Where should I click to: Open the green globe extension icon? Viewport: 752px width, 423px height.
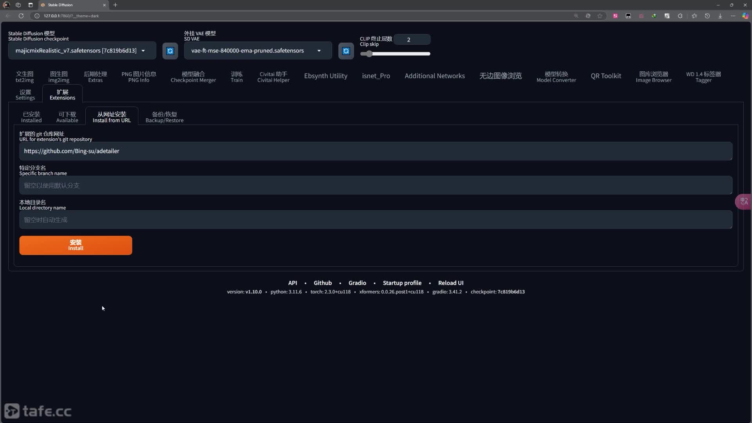pos(654,16)
